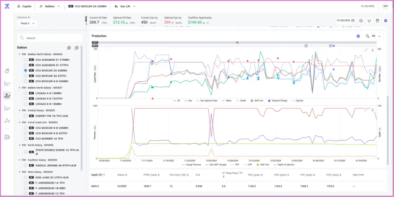Click the well Search input field
394x197 pixels.
[x=50, y=38]
